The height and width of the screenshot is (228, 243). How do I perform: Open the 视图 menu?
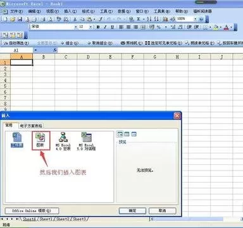tap(53, 11)
